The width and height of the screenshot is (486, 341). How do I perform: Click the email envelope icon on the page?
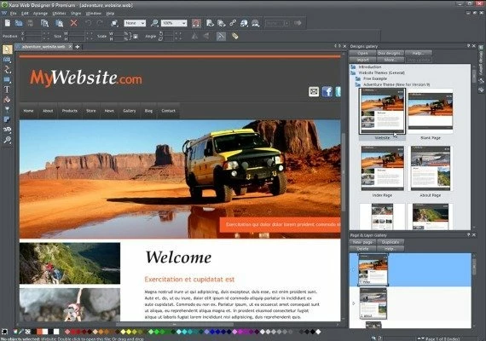[314, 92]
